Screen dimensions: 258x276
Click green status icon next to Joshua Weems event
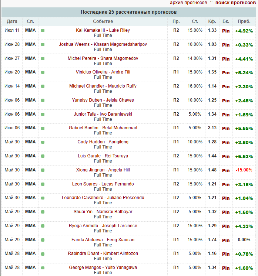43,45
